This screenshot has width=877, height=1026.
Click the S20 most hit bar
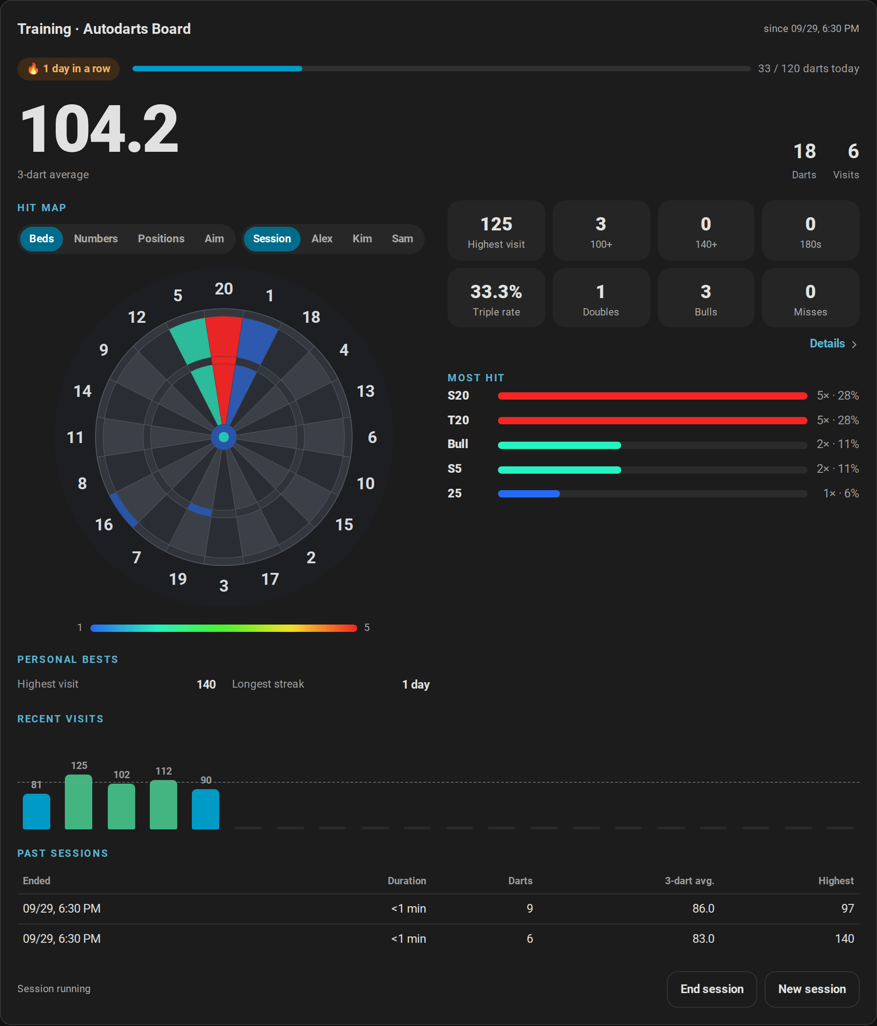652,396
